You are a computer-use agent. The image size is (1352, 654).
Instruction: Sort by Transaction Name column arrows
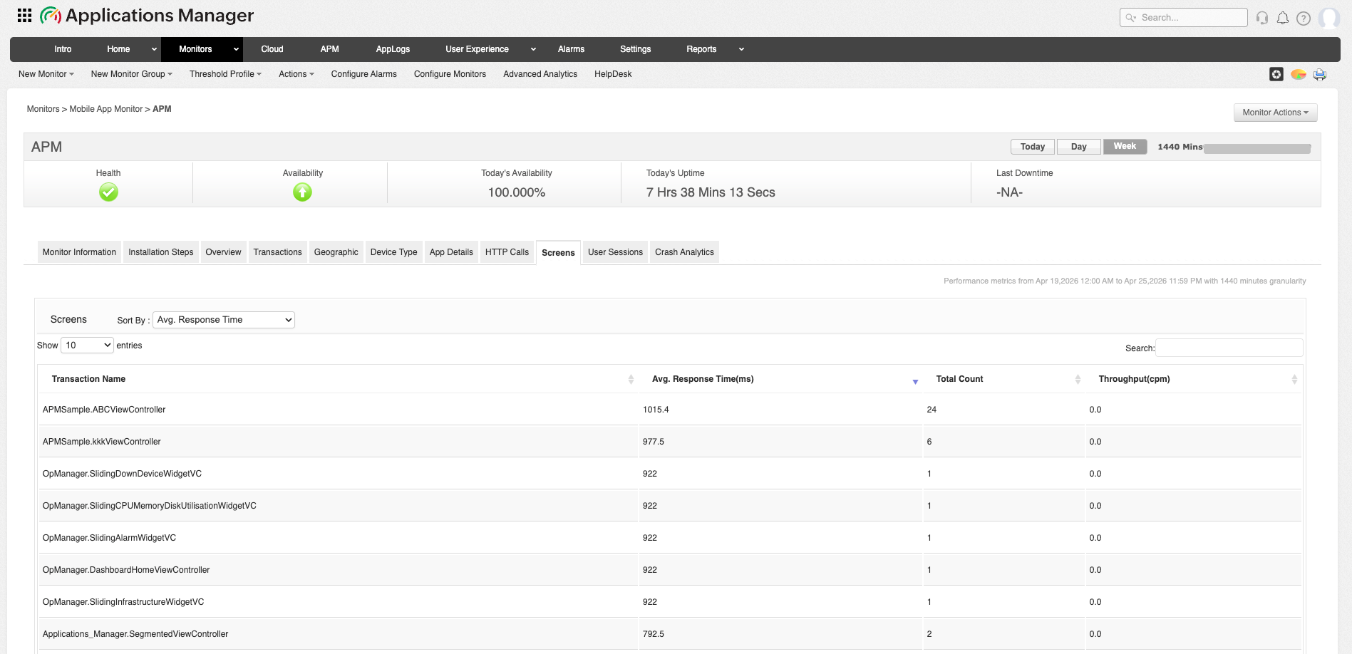click(x=631, y=379)
